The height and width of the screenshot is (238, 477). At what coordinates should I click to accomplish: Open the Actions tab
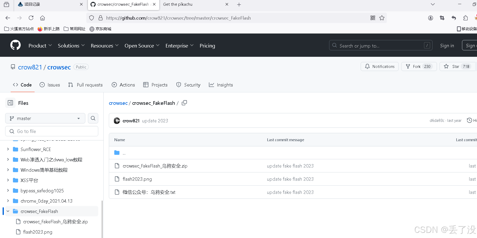tap(123, 85)
